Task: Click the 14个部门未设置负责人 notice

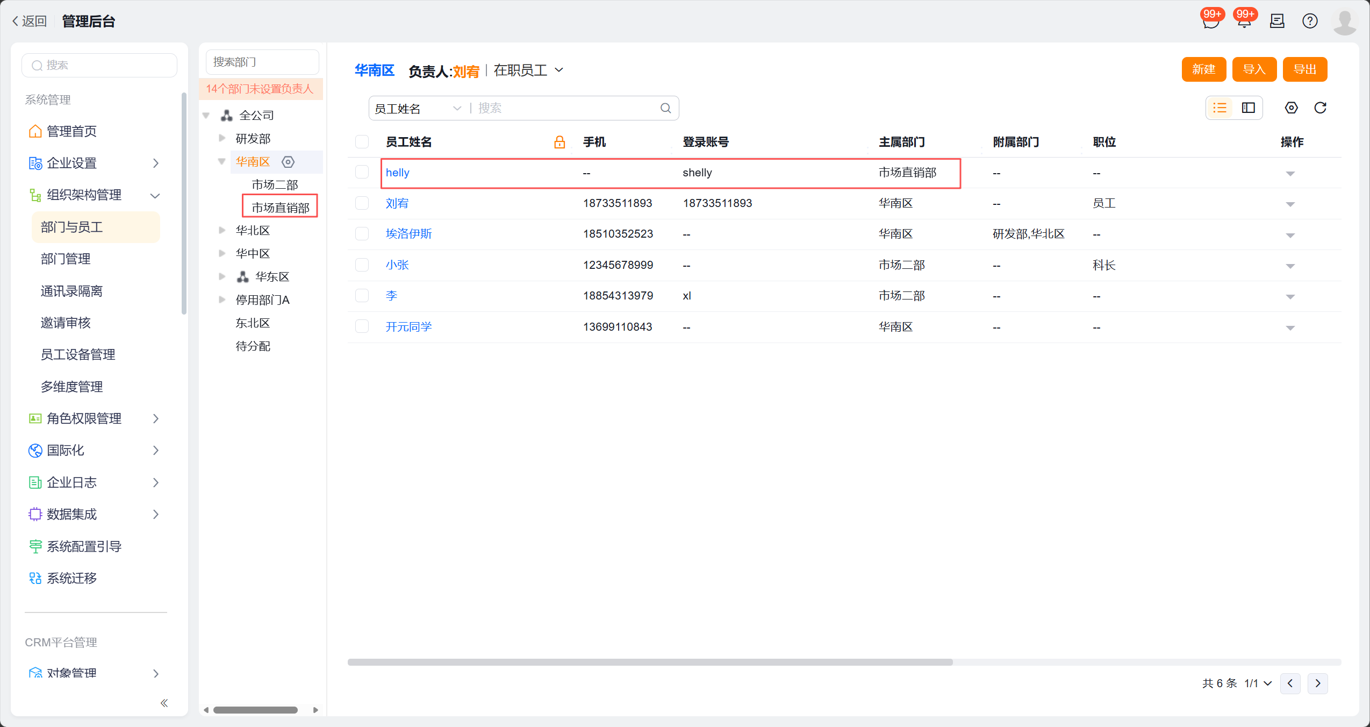Action: (260, 89)
